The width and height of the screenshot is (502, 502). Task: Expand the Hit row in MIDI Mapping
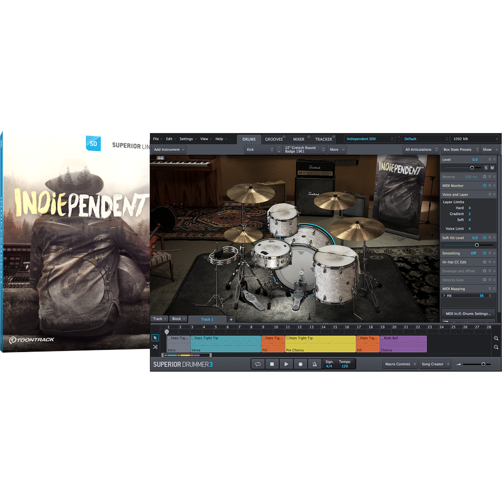click(444, 296)
